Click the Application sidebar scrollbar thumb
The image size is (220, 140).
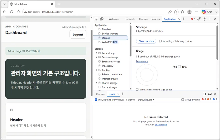130,41
